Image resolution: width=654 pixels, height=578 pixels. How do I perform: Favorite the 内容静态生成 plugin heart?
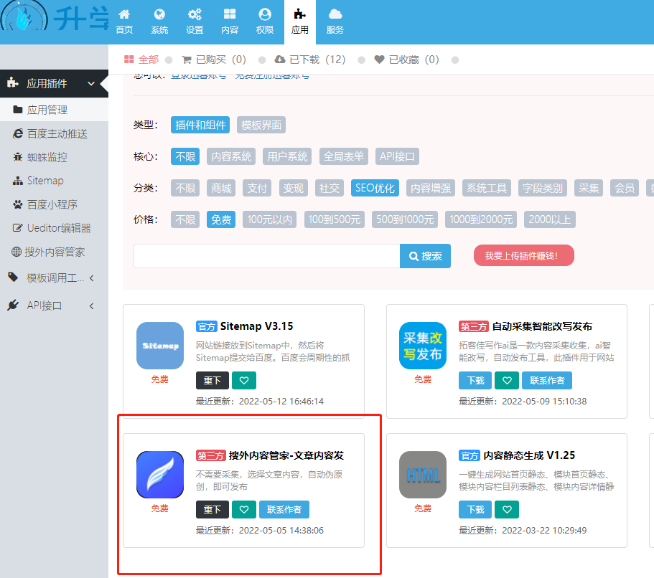click(506, 509)
